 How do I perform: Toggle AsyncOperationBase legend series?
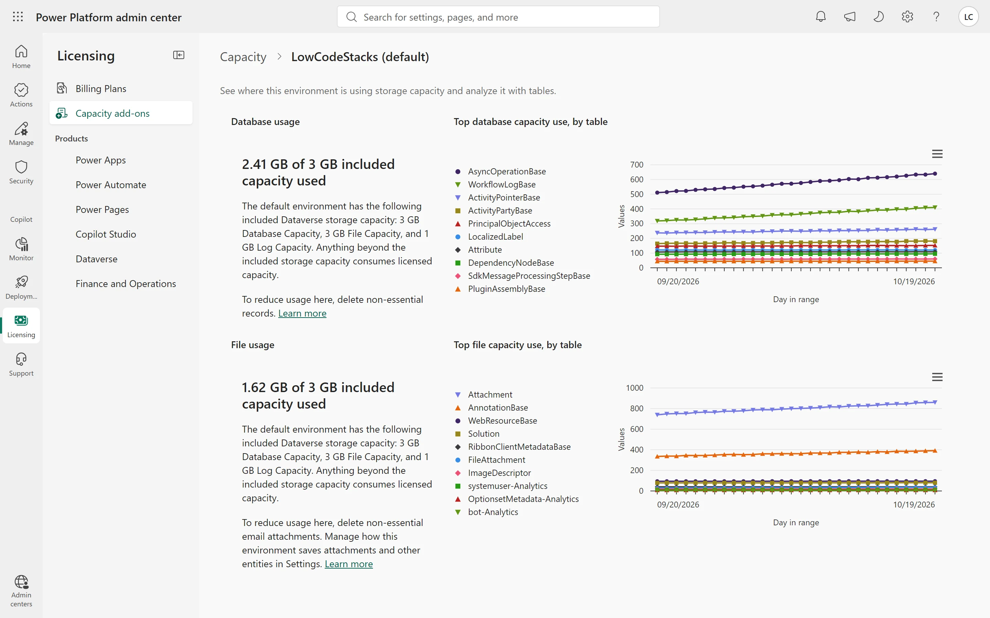coord(501,171)
